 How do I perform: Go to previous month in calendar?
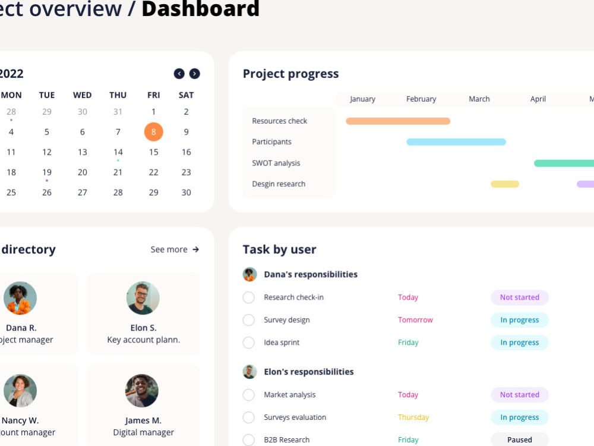pyautogui.click(x=179, y=74)
